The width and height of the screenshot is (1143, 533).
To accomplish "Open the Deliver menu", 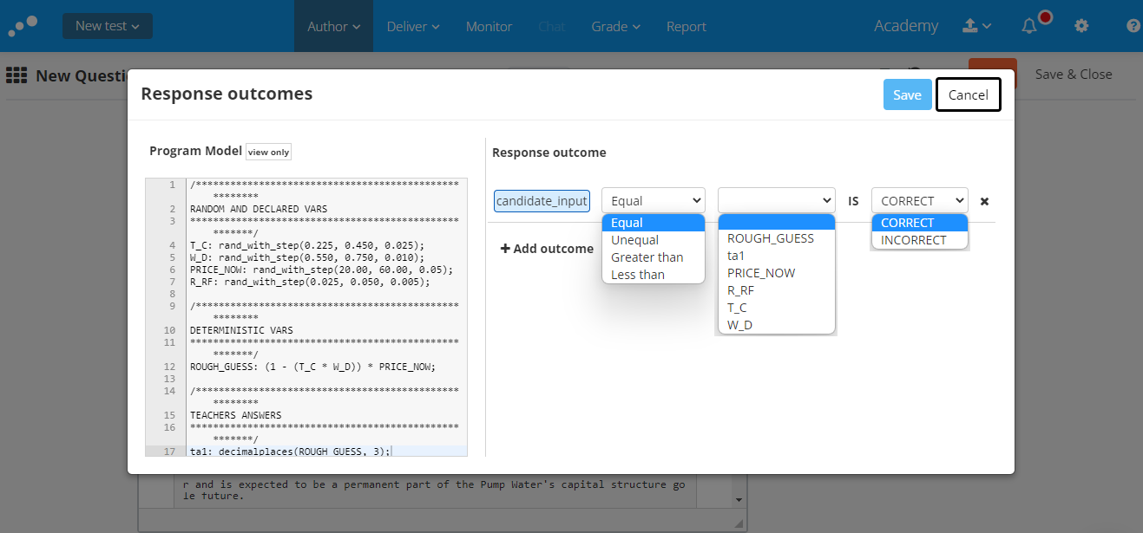I will point(413,26).
